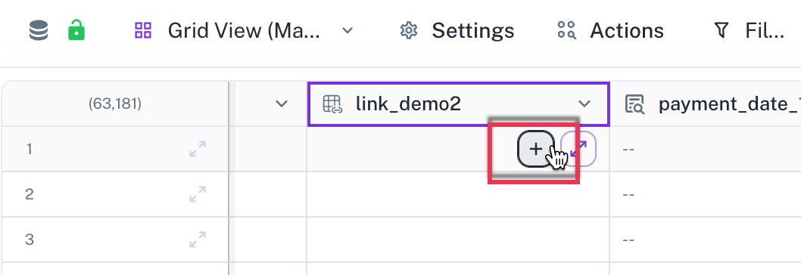The height and width of the screenshot is (275, 801).
Task: Expand row 1 record icon
Action: [198, 149]
